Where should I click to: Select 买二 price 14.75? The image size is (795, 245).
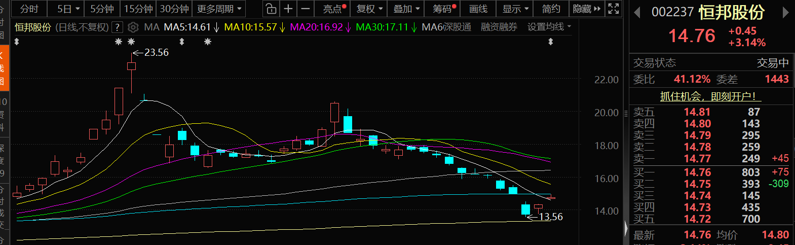click(697, 184)
